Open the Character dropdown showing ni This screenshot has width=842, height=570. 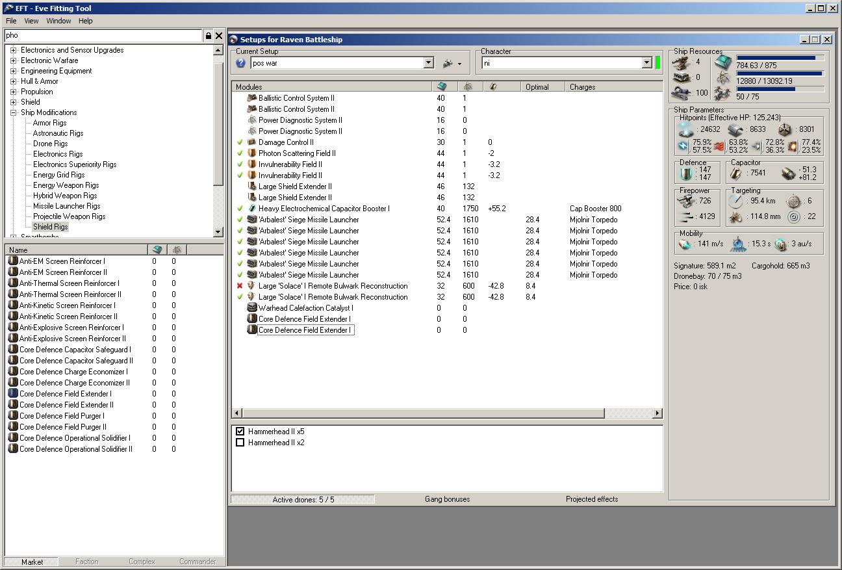click(646, 63)
